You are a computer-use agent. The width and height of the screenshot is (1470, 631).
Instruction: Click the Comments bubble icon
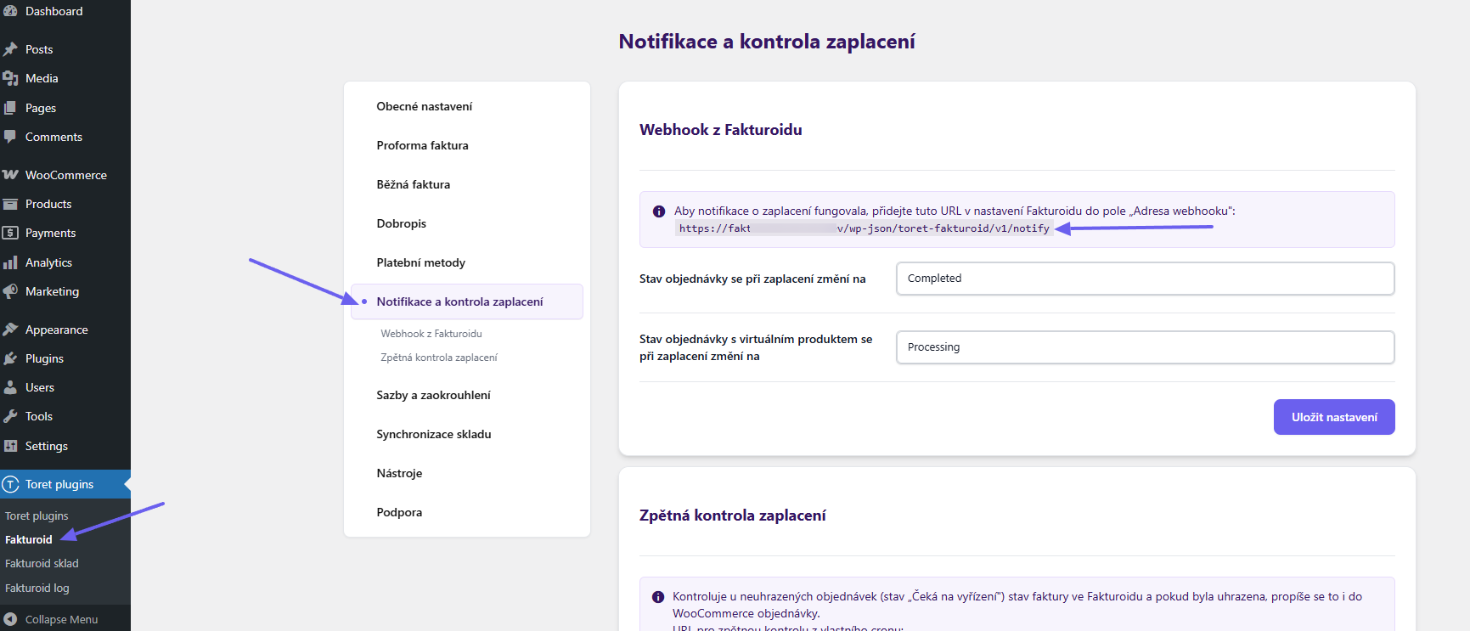10,137
